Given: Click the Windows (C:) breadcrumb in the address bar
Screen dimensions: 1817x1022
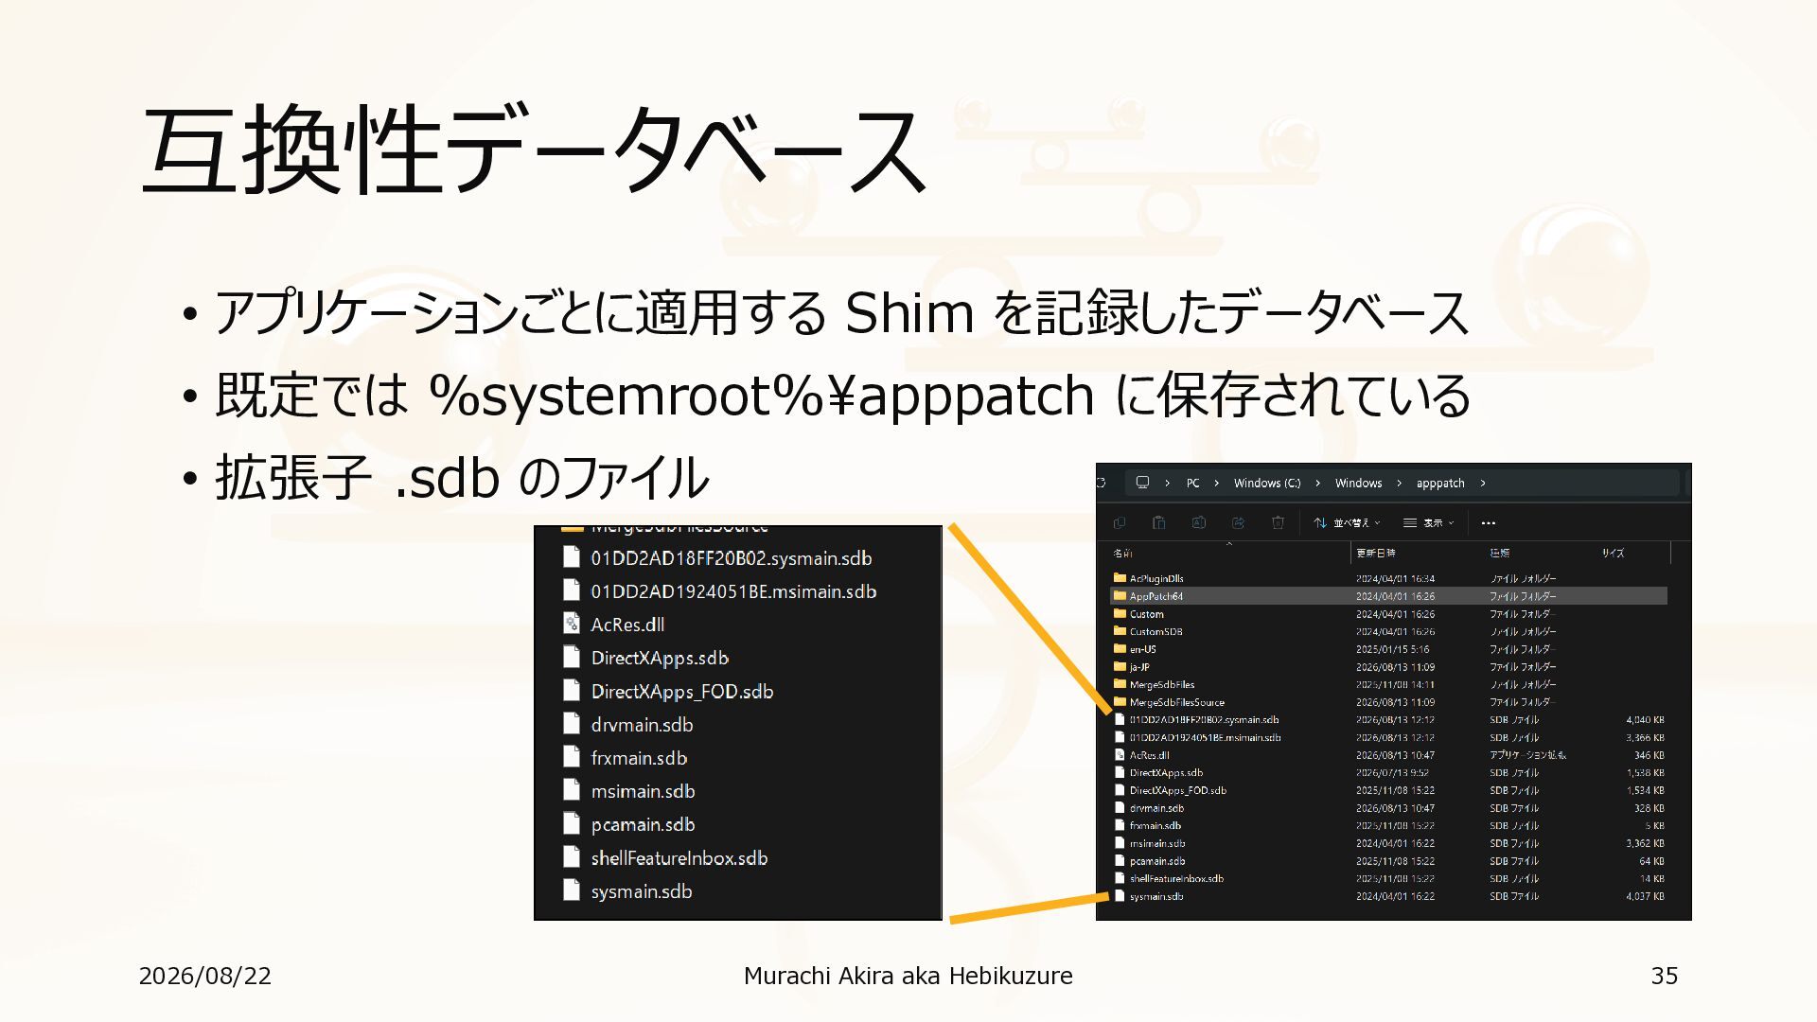Looking at the screenshot, I should pos(1267,483).
